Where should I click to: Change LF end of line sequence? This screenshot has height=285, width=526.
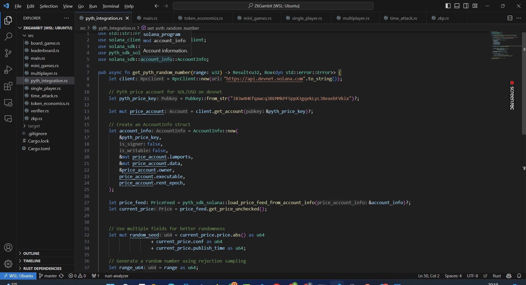coord(485,276)
